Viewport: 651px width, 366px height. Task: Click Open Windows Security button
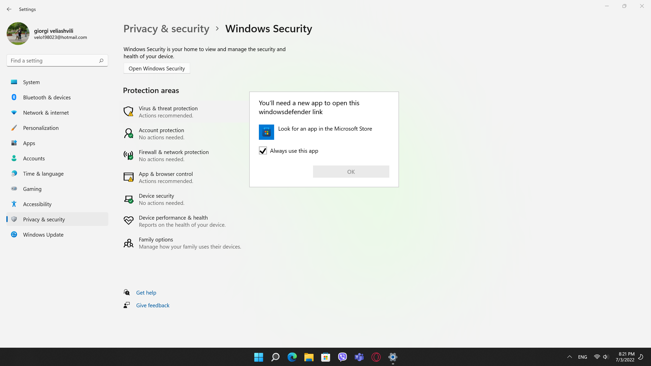point(157,68)
